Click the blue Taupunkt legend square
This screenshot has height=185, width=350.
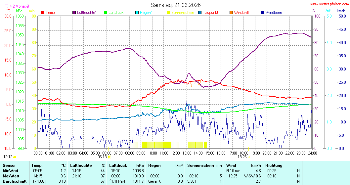[x=200, y=13]
